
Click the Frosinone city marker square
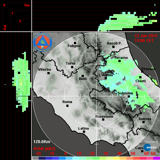[103, 120]
